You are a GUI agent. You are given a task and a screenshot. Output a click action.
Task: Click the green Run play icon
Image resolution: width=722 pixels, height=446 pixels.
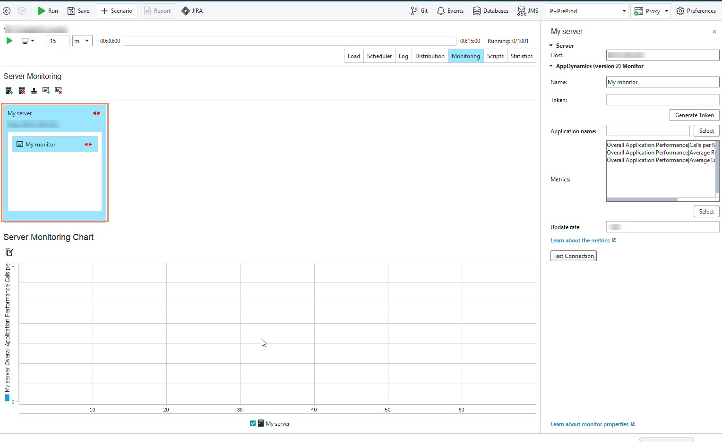point(9,41)
